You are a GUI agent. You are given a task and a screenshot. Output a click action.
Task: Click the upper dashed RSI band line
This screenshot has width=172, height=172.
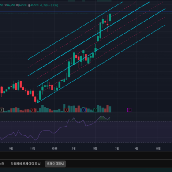click(86, 121)
